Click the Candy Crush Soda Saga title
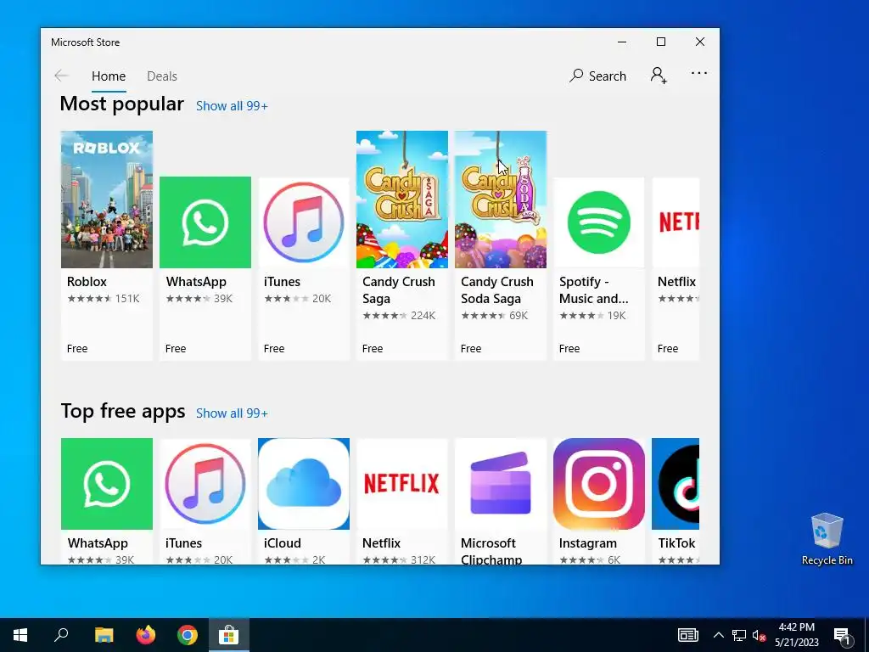Image resolution: width=869 pixels, height=652 pixels. 497,290
